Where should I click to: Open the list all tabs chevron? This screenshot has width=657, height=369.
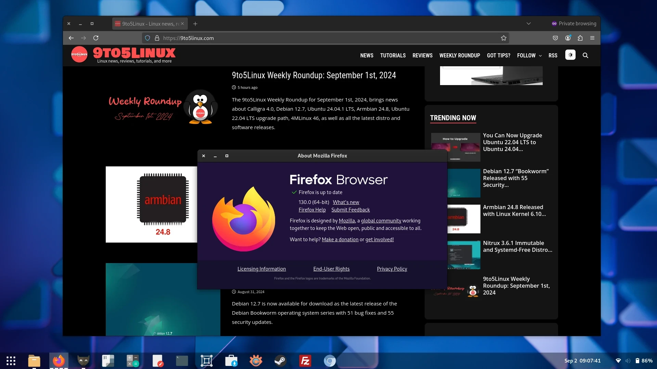coord(528,24)
